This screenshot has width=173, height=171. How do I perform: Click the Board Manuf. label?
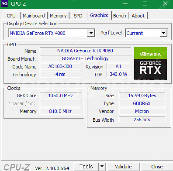point(21,59)
